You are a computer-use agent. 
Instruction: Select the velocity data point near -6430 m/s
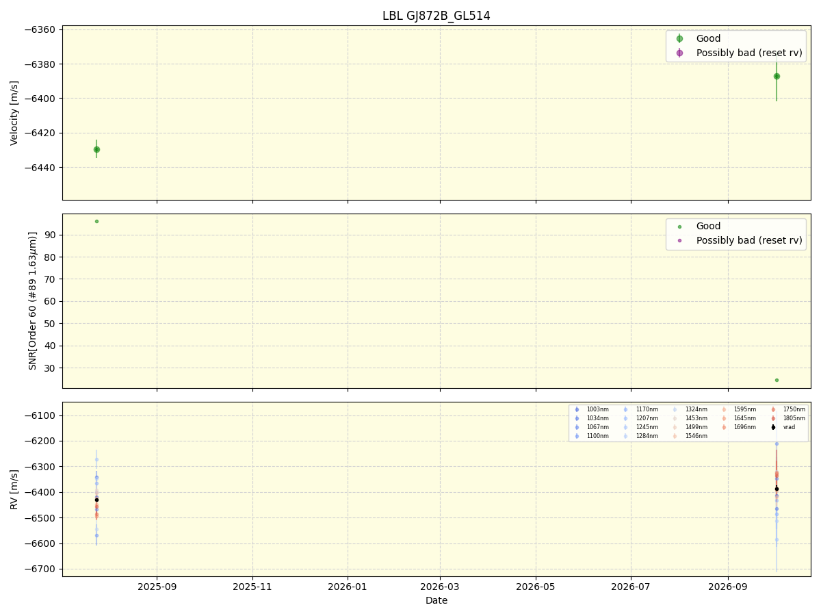96,149
